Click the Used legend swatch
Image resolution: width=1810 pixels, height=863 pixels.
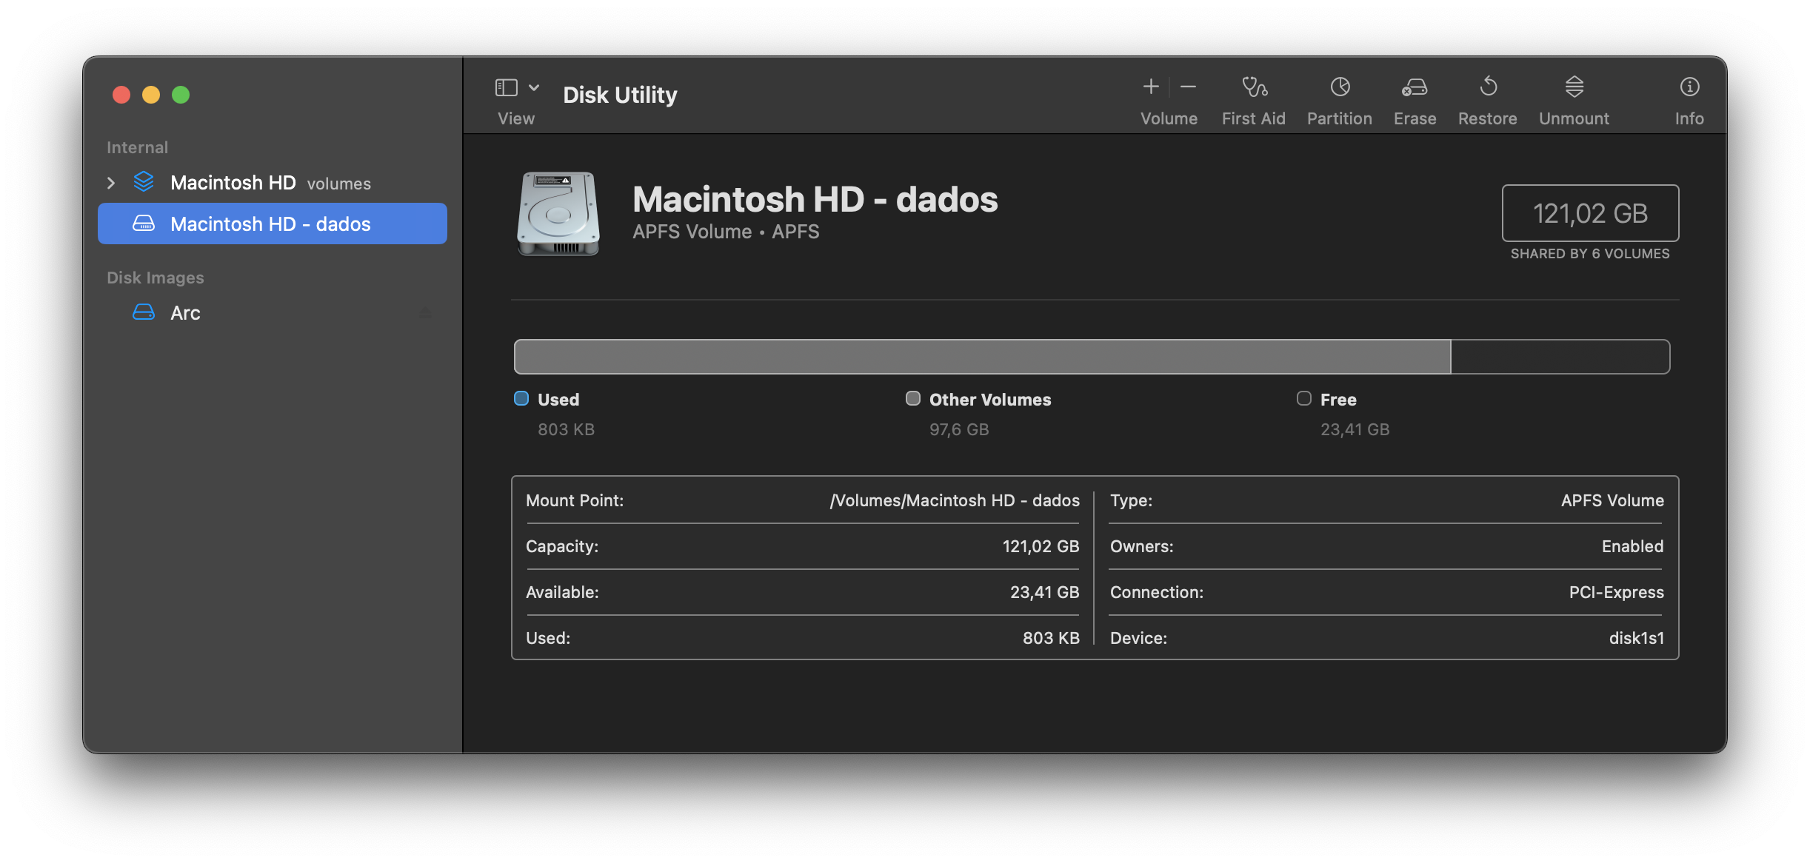[521, 399]
